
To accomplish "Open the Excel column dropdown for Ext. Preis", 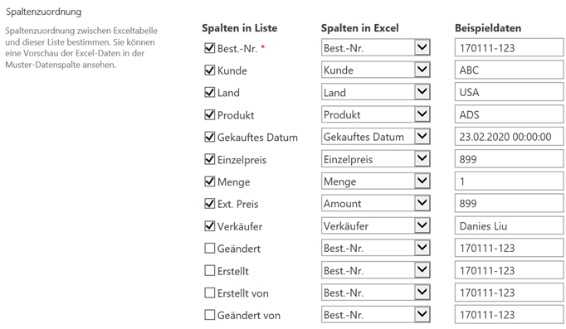I will point(375,204).
